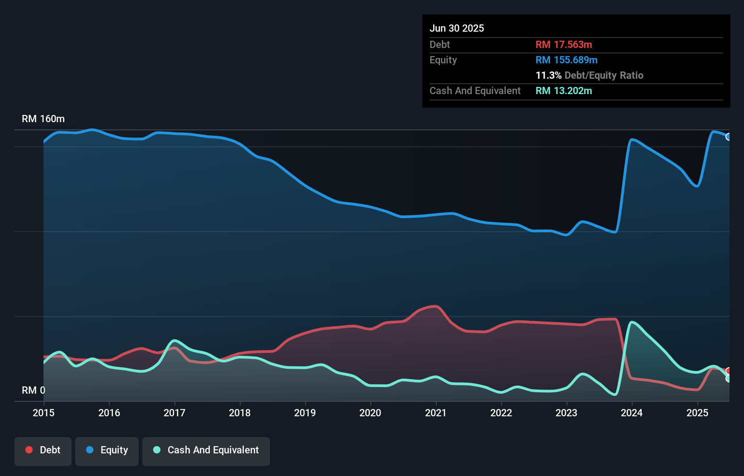Expand the Jun 30 2025 tooltip header

pos(457,28)
